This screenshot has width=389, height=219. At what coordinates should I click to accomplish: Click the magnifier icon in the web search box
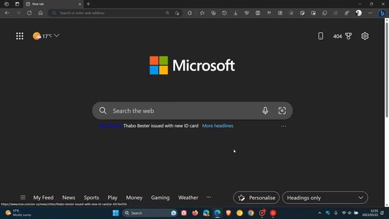coord(103,111)
